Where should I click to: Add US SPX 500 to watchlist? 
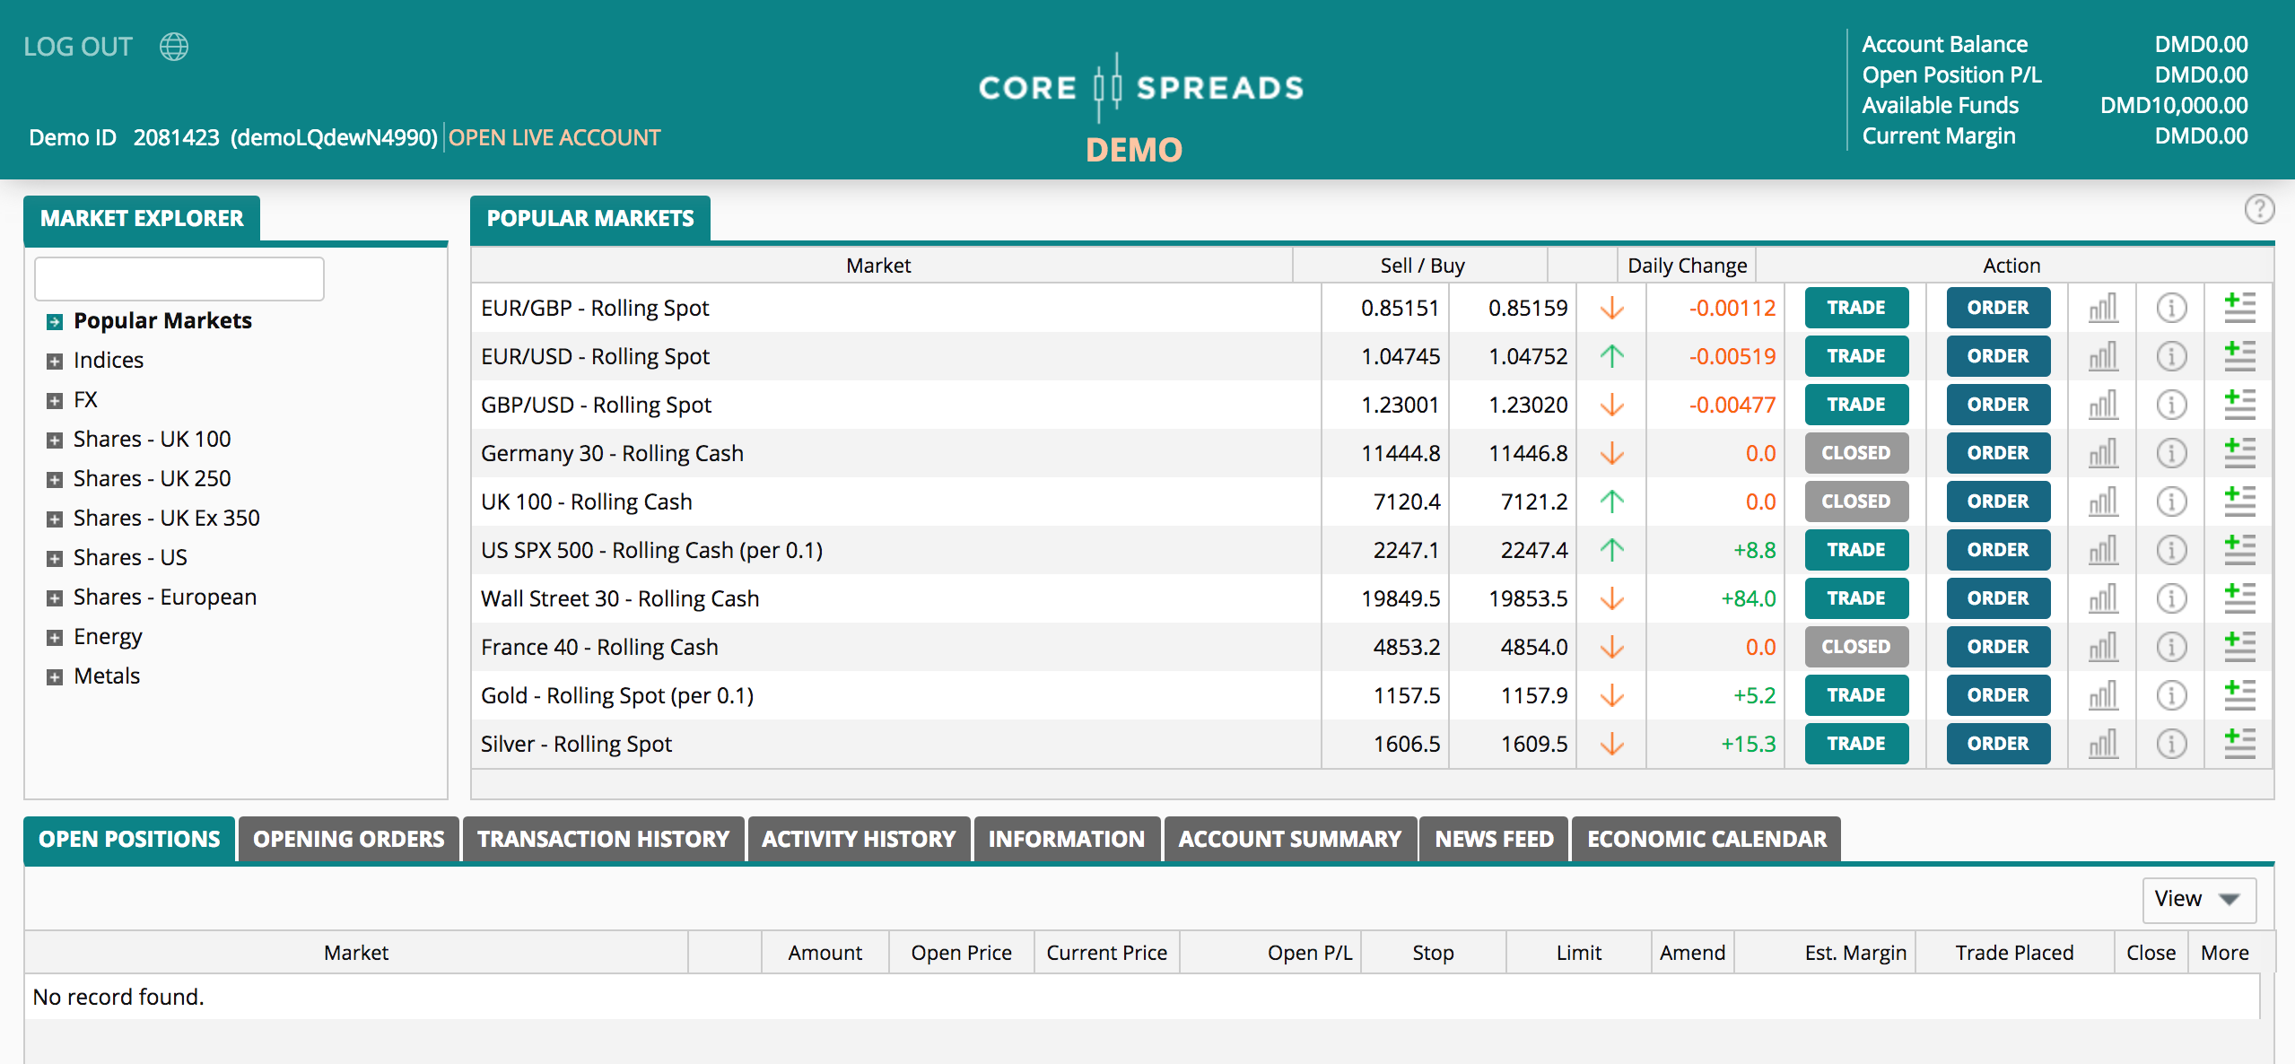pyautogui.click(x=2239, y=550)
